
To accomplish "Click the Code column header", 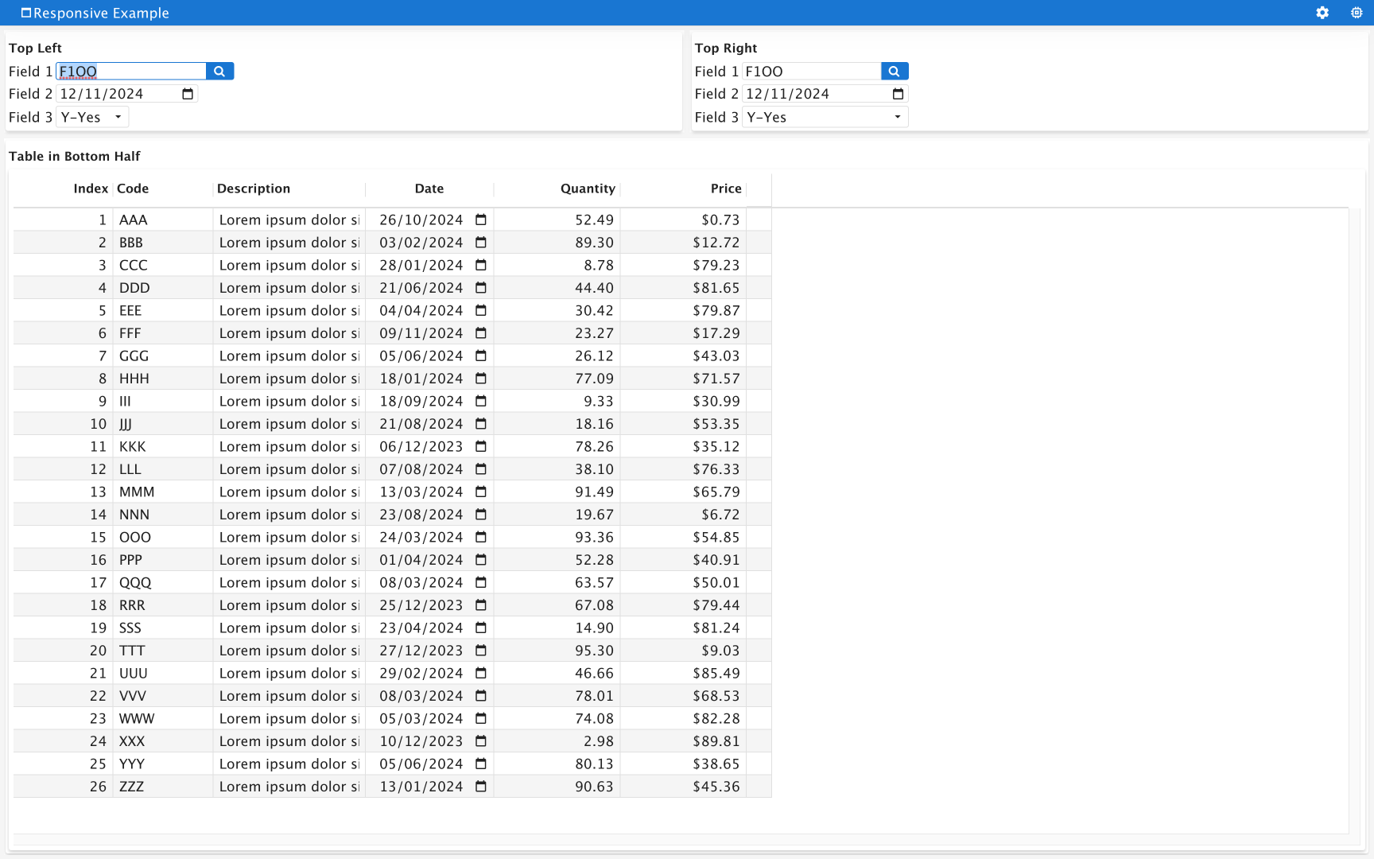I will (x=133, y=189).
